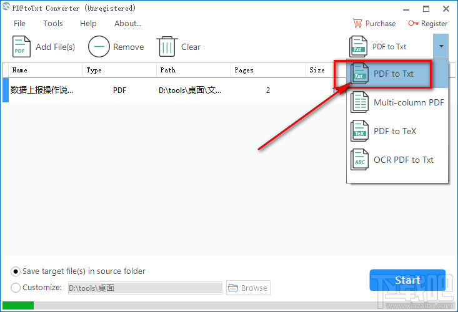This screenshot has width=458, height=312.
Task: Sort by the Type column header
Action: (x=120, y=70)
